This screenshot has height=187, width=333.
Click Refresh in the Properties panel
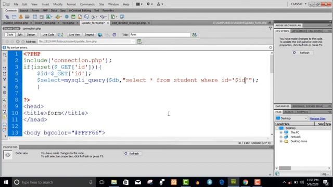[x=132, y=154]
